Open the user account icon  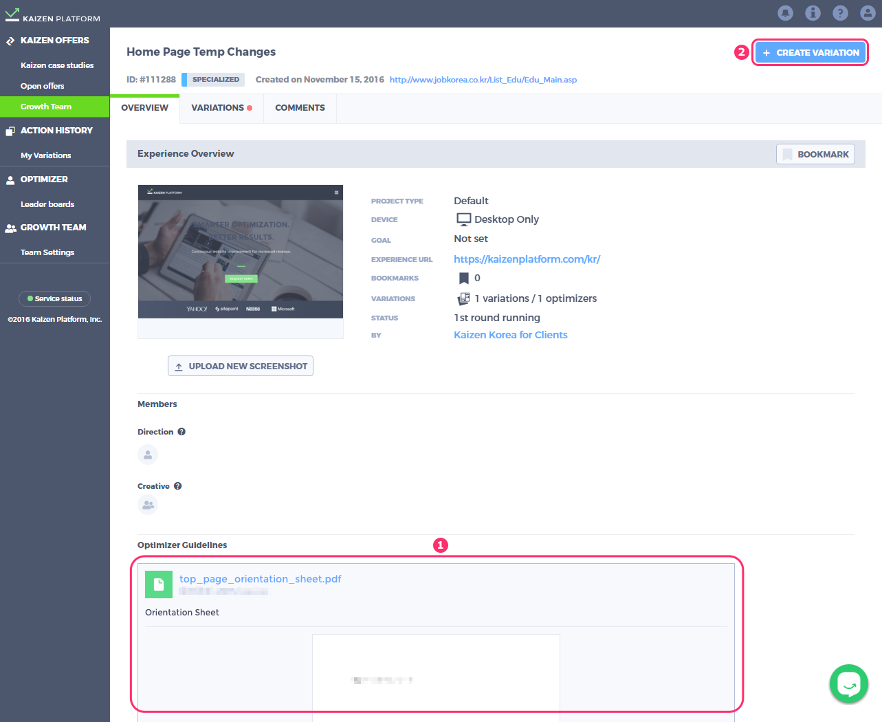point(868,13)
